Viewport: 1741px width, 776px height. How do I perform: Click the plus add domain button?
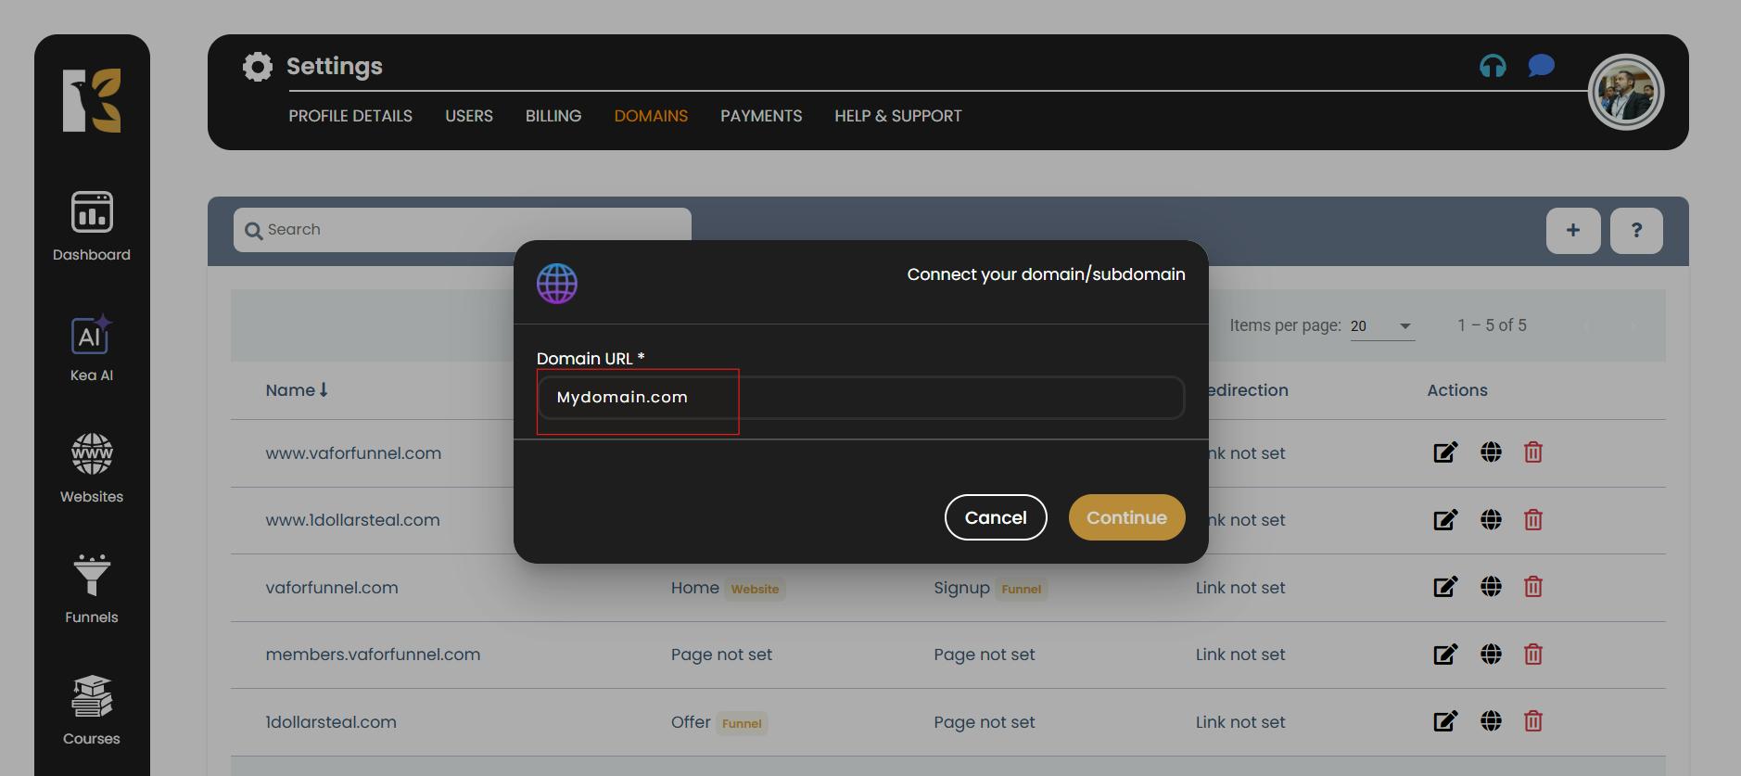point(1573,230)
